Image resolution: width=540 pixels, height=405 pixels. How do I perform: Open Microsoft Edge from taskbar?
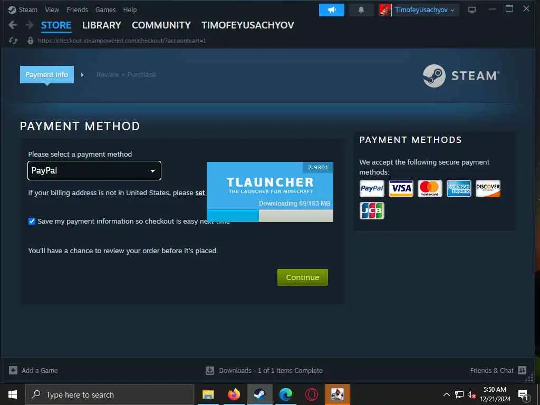pyautogui.click(x=285, y=394)
